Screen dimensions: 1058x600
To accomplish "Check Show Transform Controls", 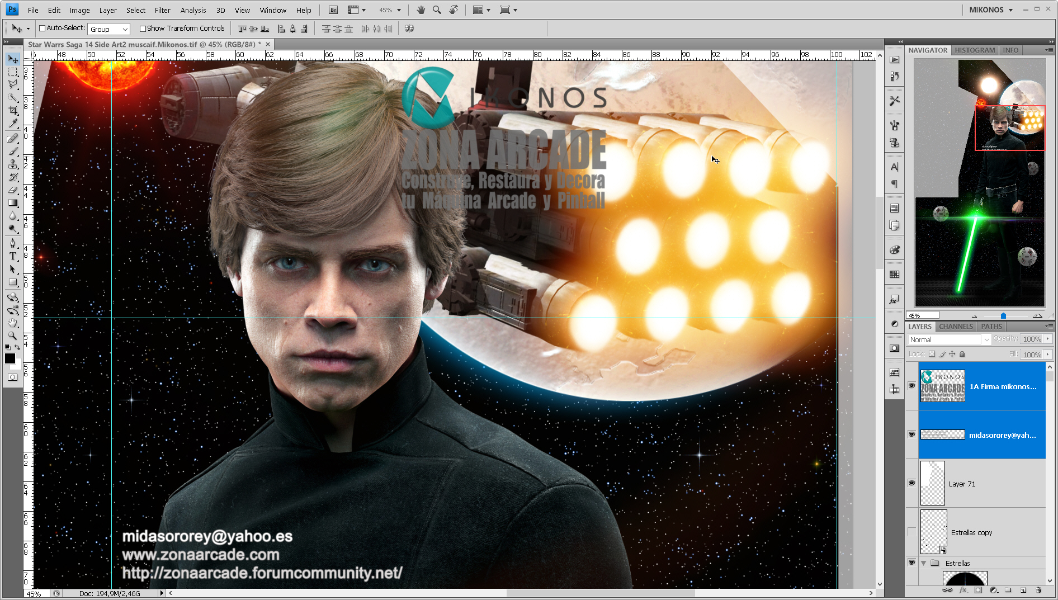I will [143, 29].
